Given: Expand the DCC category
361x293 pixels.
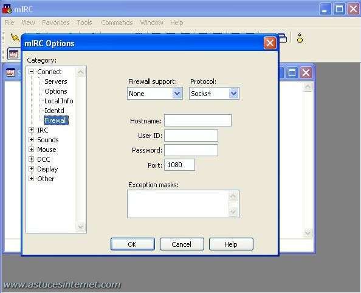Looking at the screenshot, I should [x=32, y=159].
